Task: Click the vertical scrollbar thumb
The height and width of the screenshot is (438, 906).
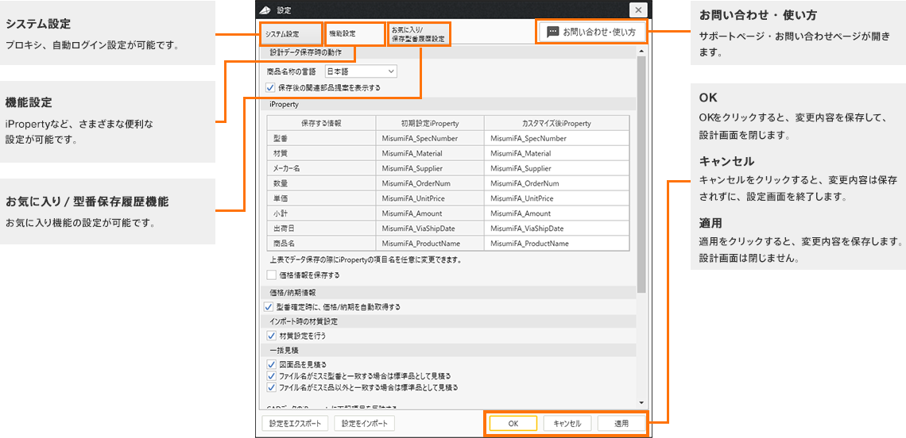Action: pyautogui.click(x=641, y=175)
